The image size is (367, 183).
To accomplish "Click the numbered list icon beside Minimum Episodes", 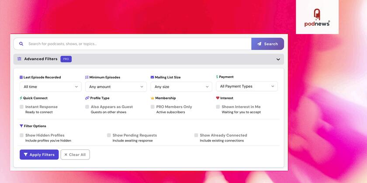I will (87, 77).
